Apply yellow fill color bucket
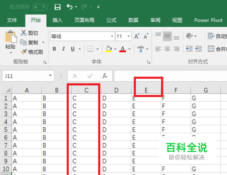The height and width of the screenshot is (175, 227). pyautogui.click(x=109, y=49)
